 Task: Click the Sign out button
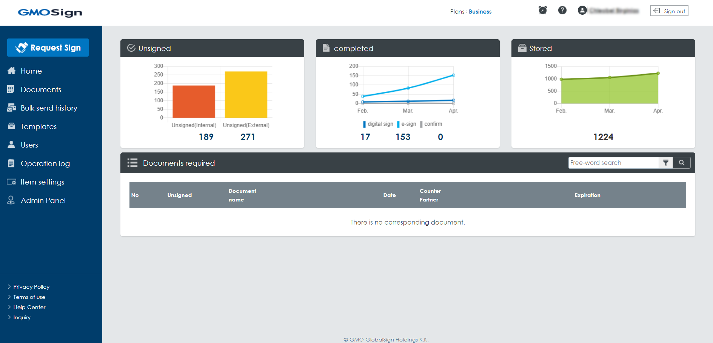tap(669, 11)
